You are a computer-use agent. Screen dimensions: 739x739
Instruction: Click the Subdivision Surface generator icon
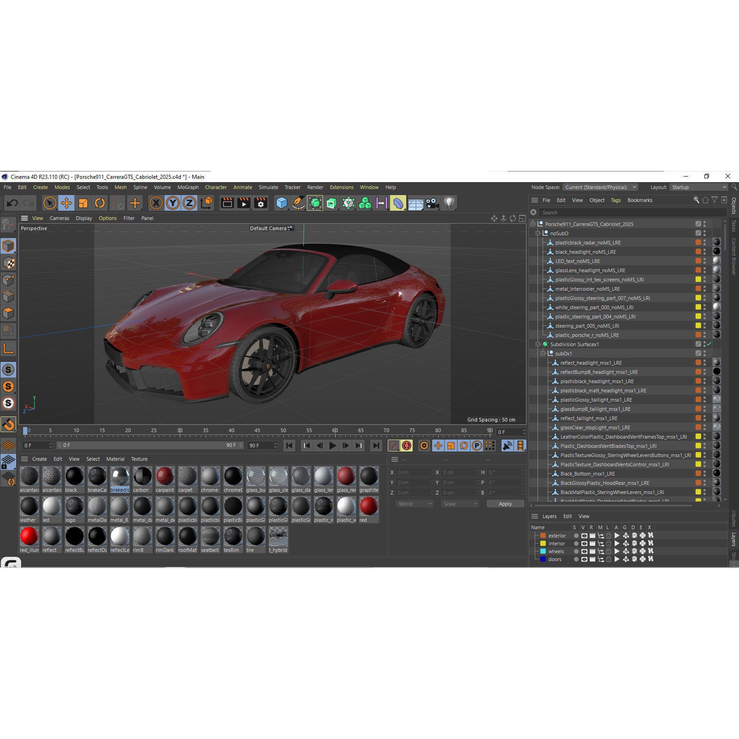click(315, 203)
